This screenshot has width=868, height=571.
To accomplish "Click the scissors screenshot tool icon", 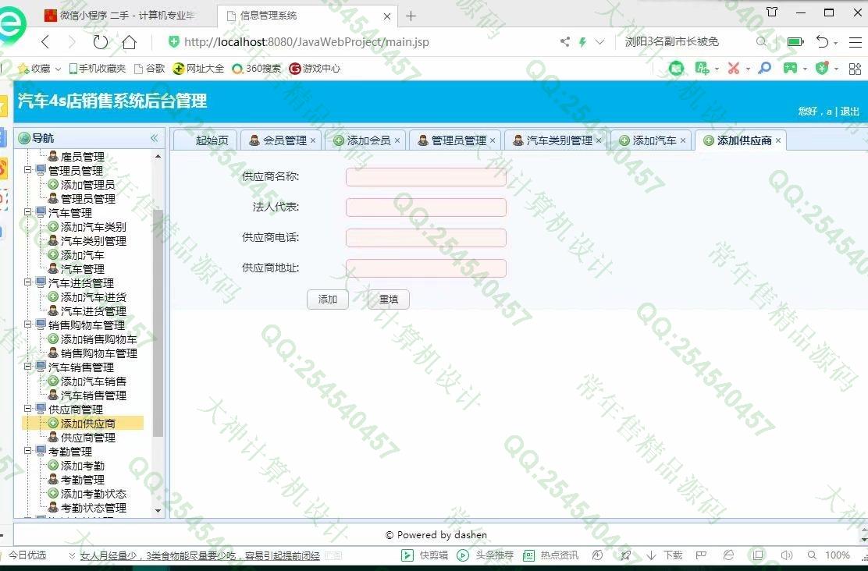I will click(733, 69).
